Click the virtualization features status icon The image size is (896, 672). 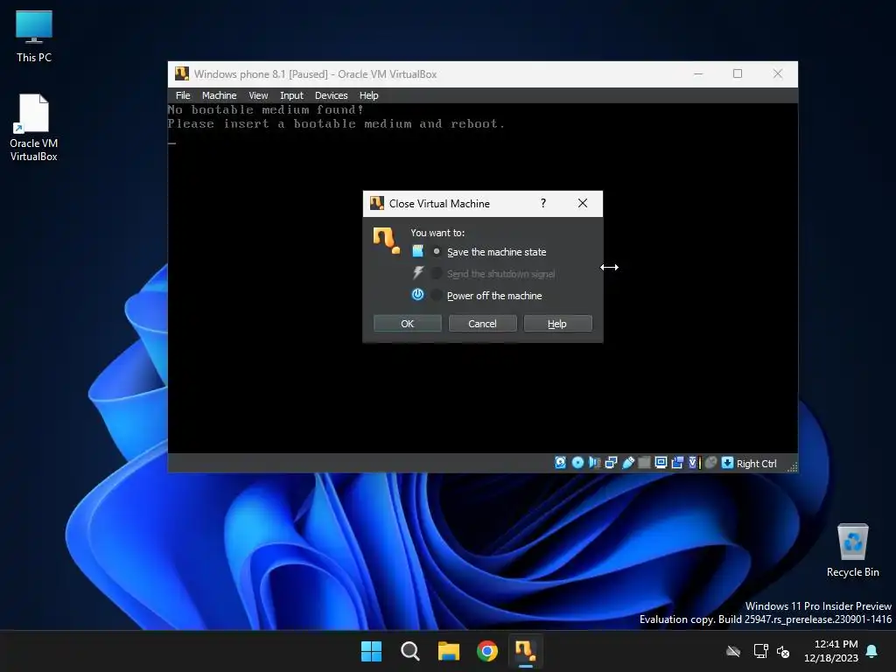pyautogui.click(x=694, y=463)
